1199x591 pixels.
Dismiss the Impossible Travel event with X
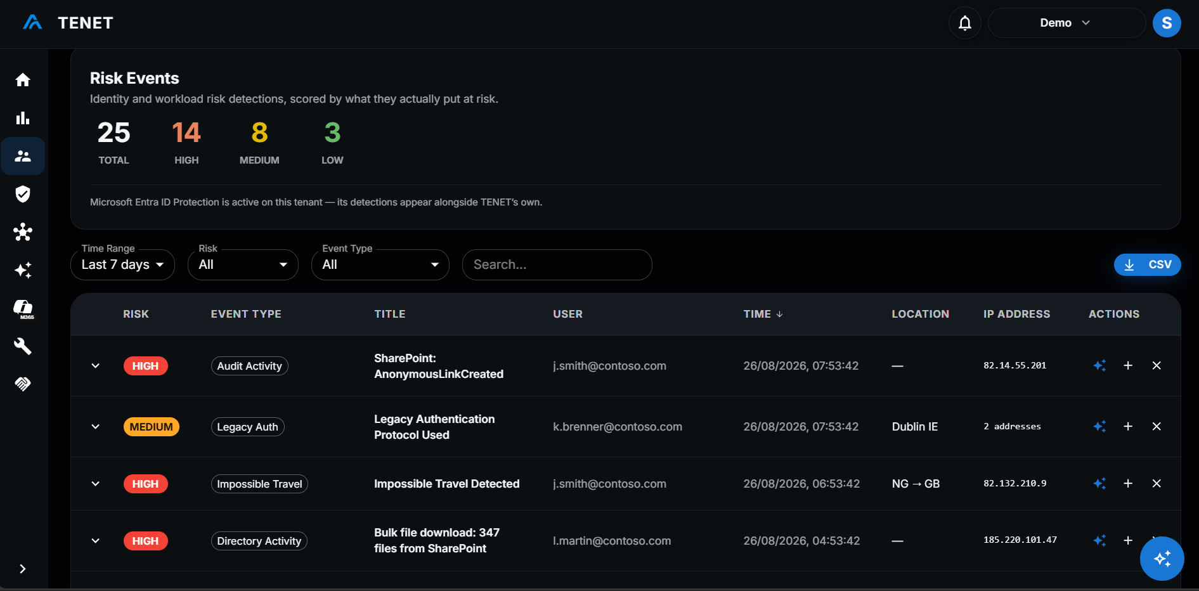pos(1157,484)
